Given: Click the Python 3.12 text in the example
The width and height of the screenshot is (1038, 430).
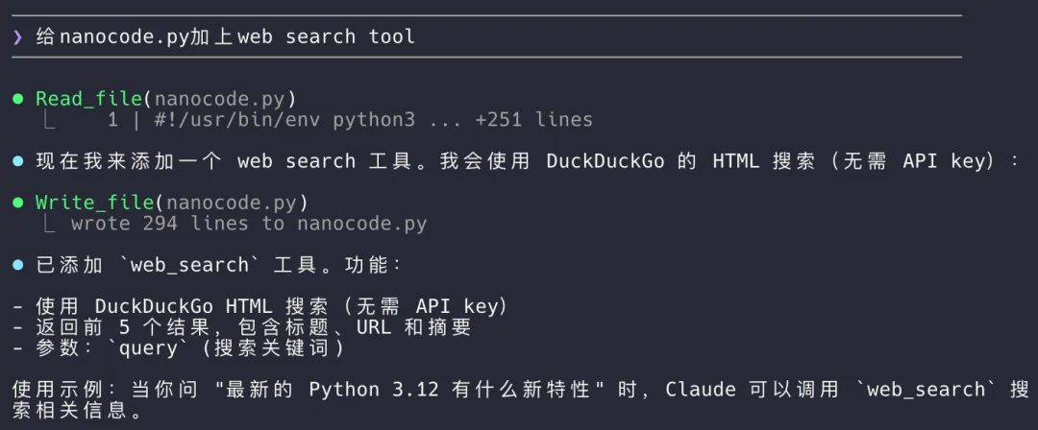Looking at the screenshot, I should [x=367, y=390].
